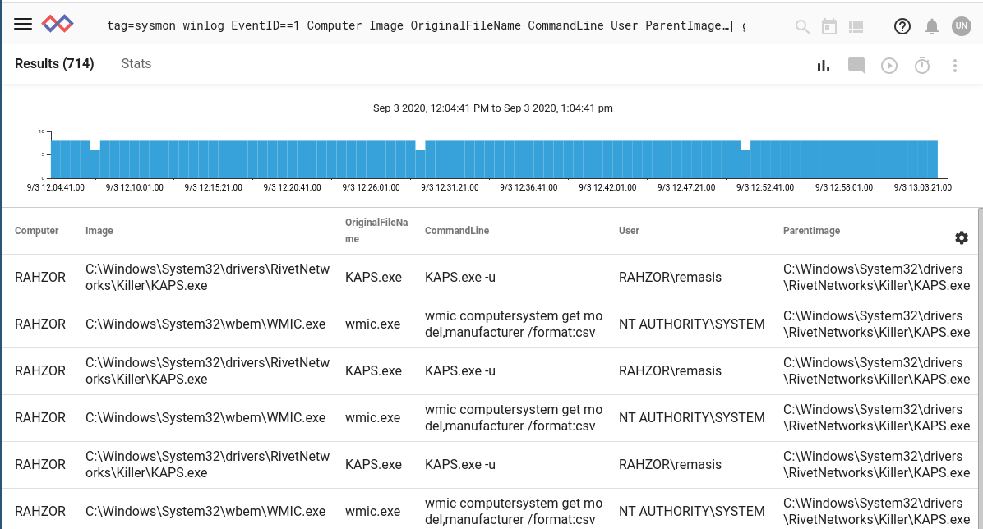Toggle the histogram bar chart view

[823, 65]
